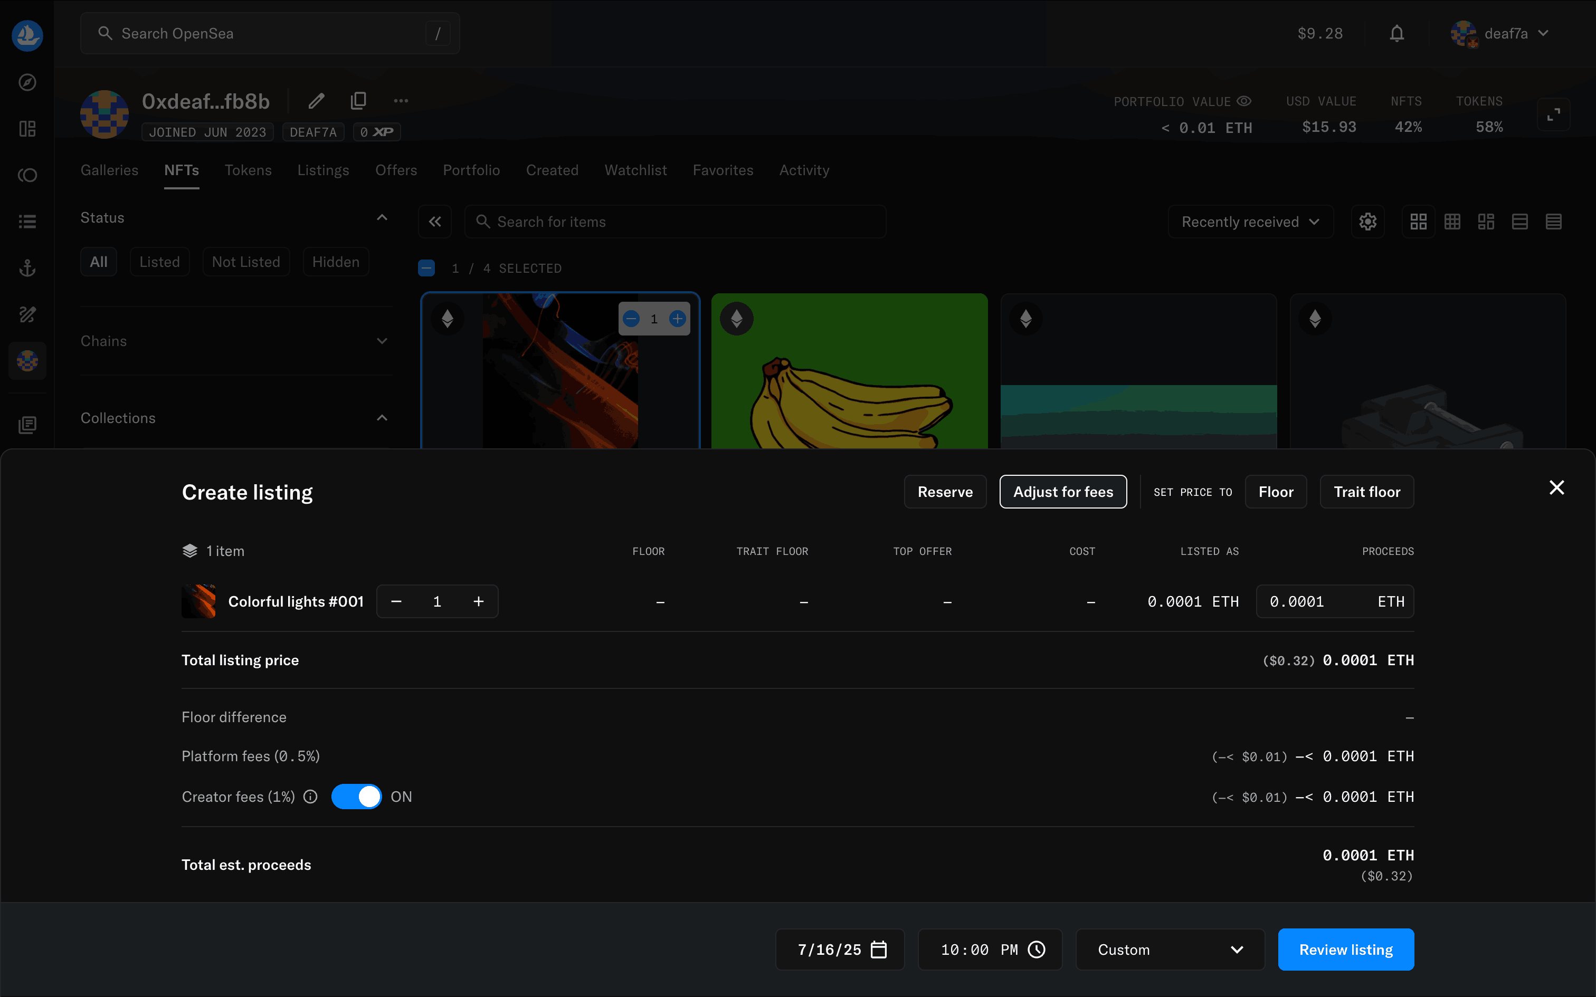This screenshot has height=997, width=1596.
Task: Open the Custom duration dropdown
Action: pyautogui.click(x=1170, y=950)
